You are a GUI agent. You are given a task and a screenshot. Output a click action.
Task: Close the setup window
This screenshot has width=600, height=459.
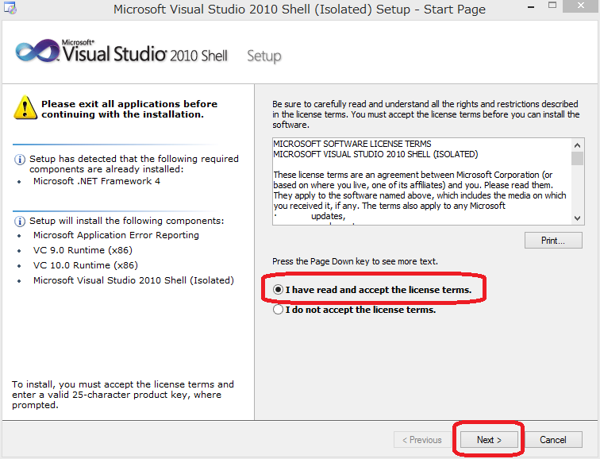[581, 6]
